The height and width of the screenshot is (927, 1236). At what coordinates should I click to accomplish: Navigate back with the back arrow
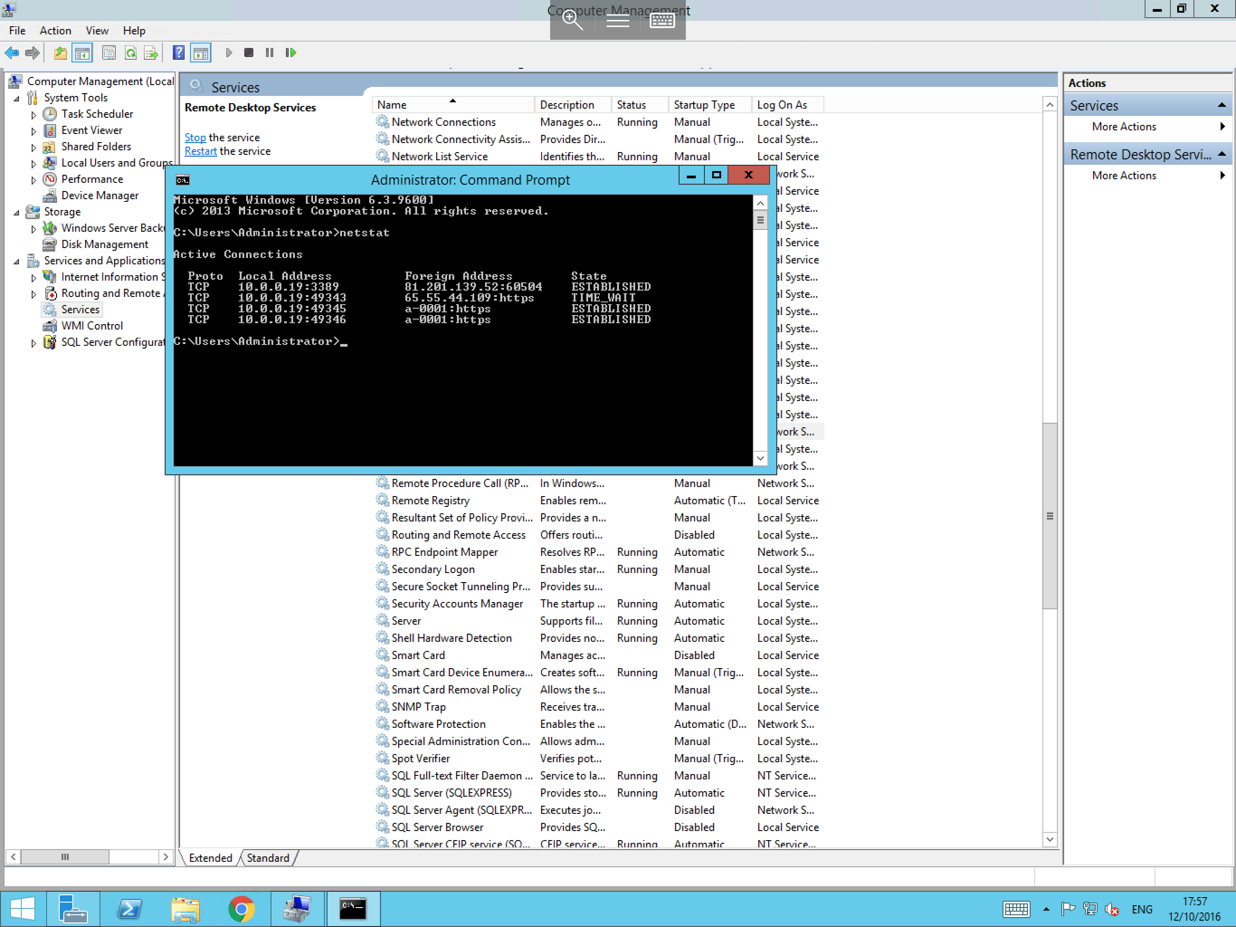[11, 53]
